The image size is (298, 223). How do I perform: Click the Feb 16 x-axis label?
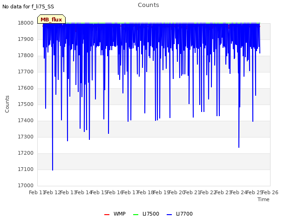[x=115, y=192]
